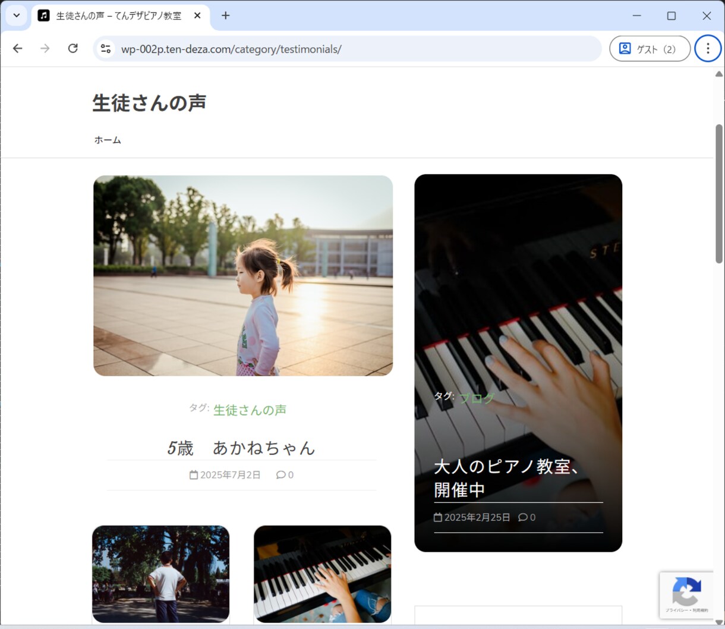725x629 pixels.
Task: Click the 2025年7月2日 post date
Action: tap(230, 475)
